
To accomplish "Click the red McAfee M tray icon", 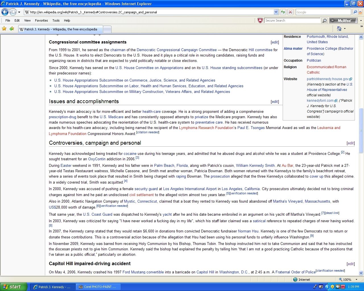I will point(343,287).
